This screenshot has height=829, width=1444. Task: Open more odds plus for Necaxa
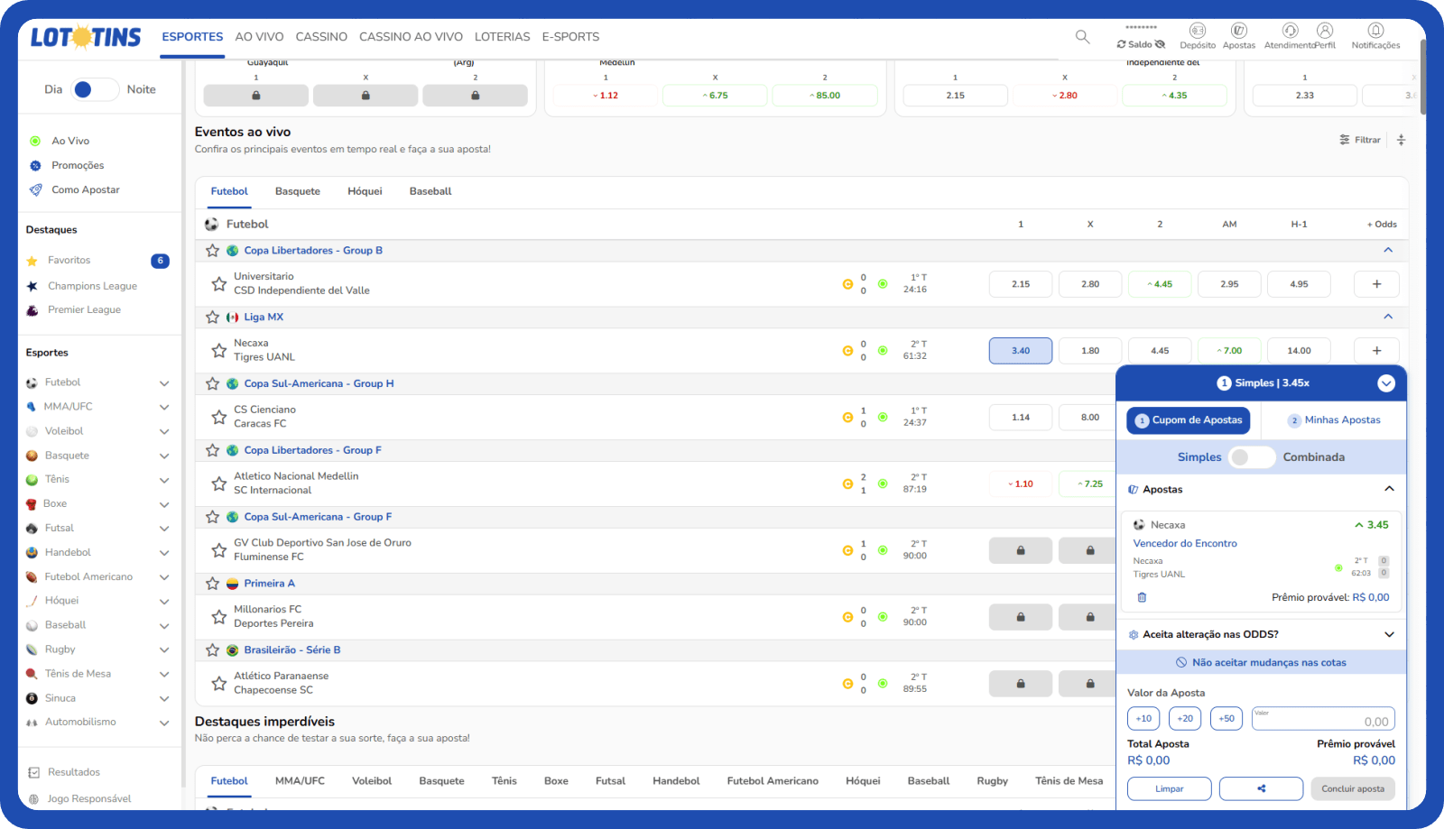pyautogui.click(x=1376, y=351)
